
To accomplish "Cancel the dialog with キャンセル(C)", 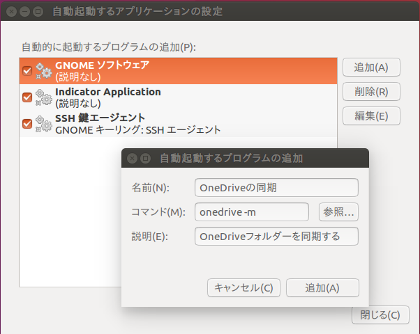I will pos(243,288).
